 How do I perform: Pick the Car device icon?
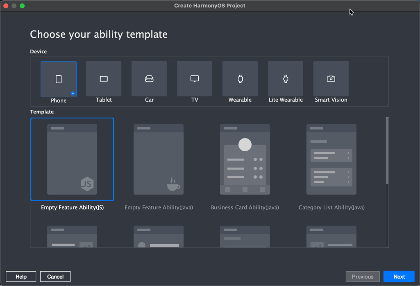149,79
